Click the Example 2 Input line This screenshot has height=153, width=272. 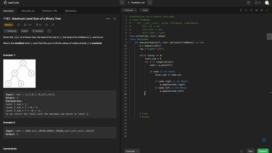[50, 131]
